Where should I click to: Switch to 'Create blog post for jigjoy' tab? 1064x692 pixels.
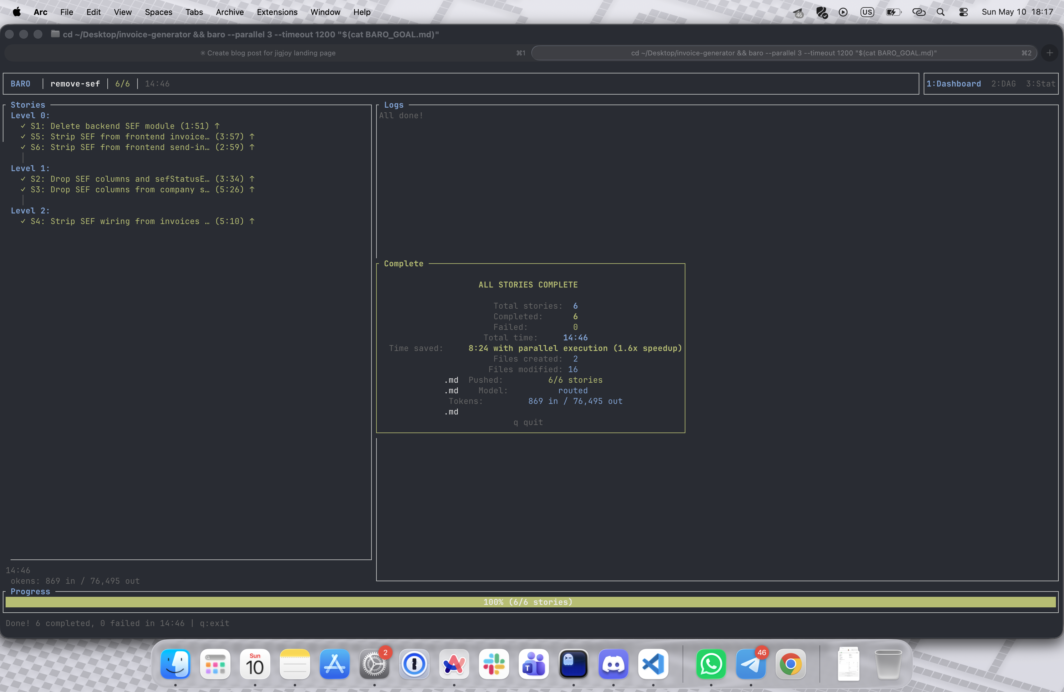point(267,53)
